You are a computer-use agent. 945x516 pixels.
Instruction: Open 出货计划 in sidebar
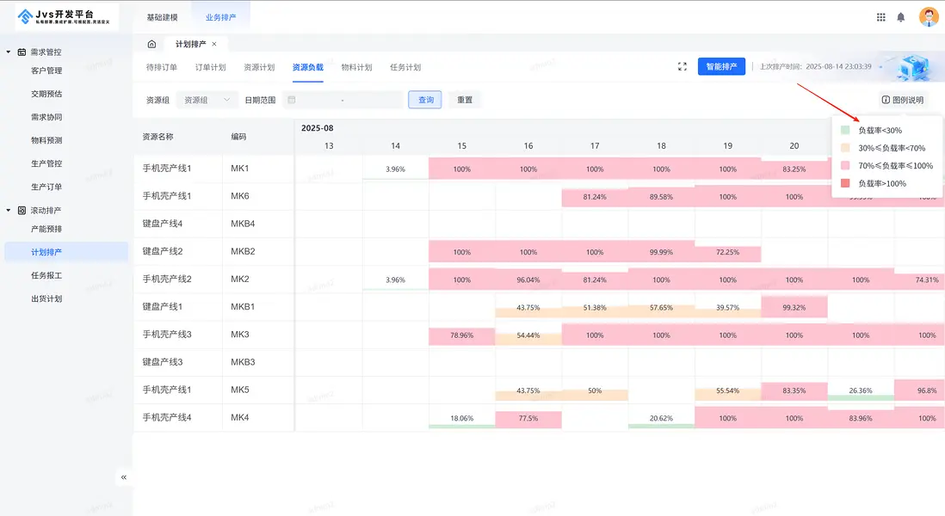(x=46, y=298)
